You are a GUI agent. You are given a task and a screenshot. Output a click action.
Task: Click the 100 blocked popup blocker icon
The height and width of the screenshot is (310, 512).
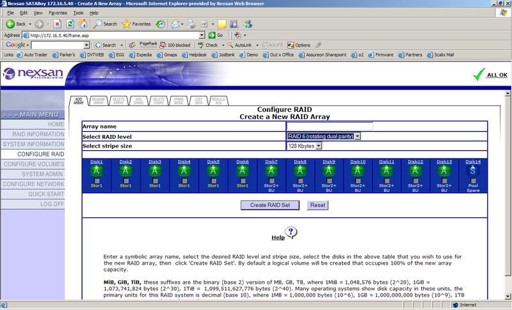point(163,45)
